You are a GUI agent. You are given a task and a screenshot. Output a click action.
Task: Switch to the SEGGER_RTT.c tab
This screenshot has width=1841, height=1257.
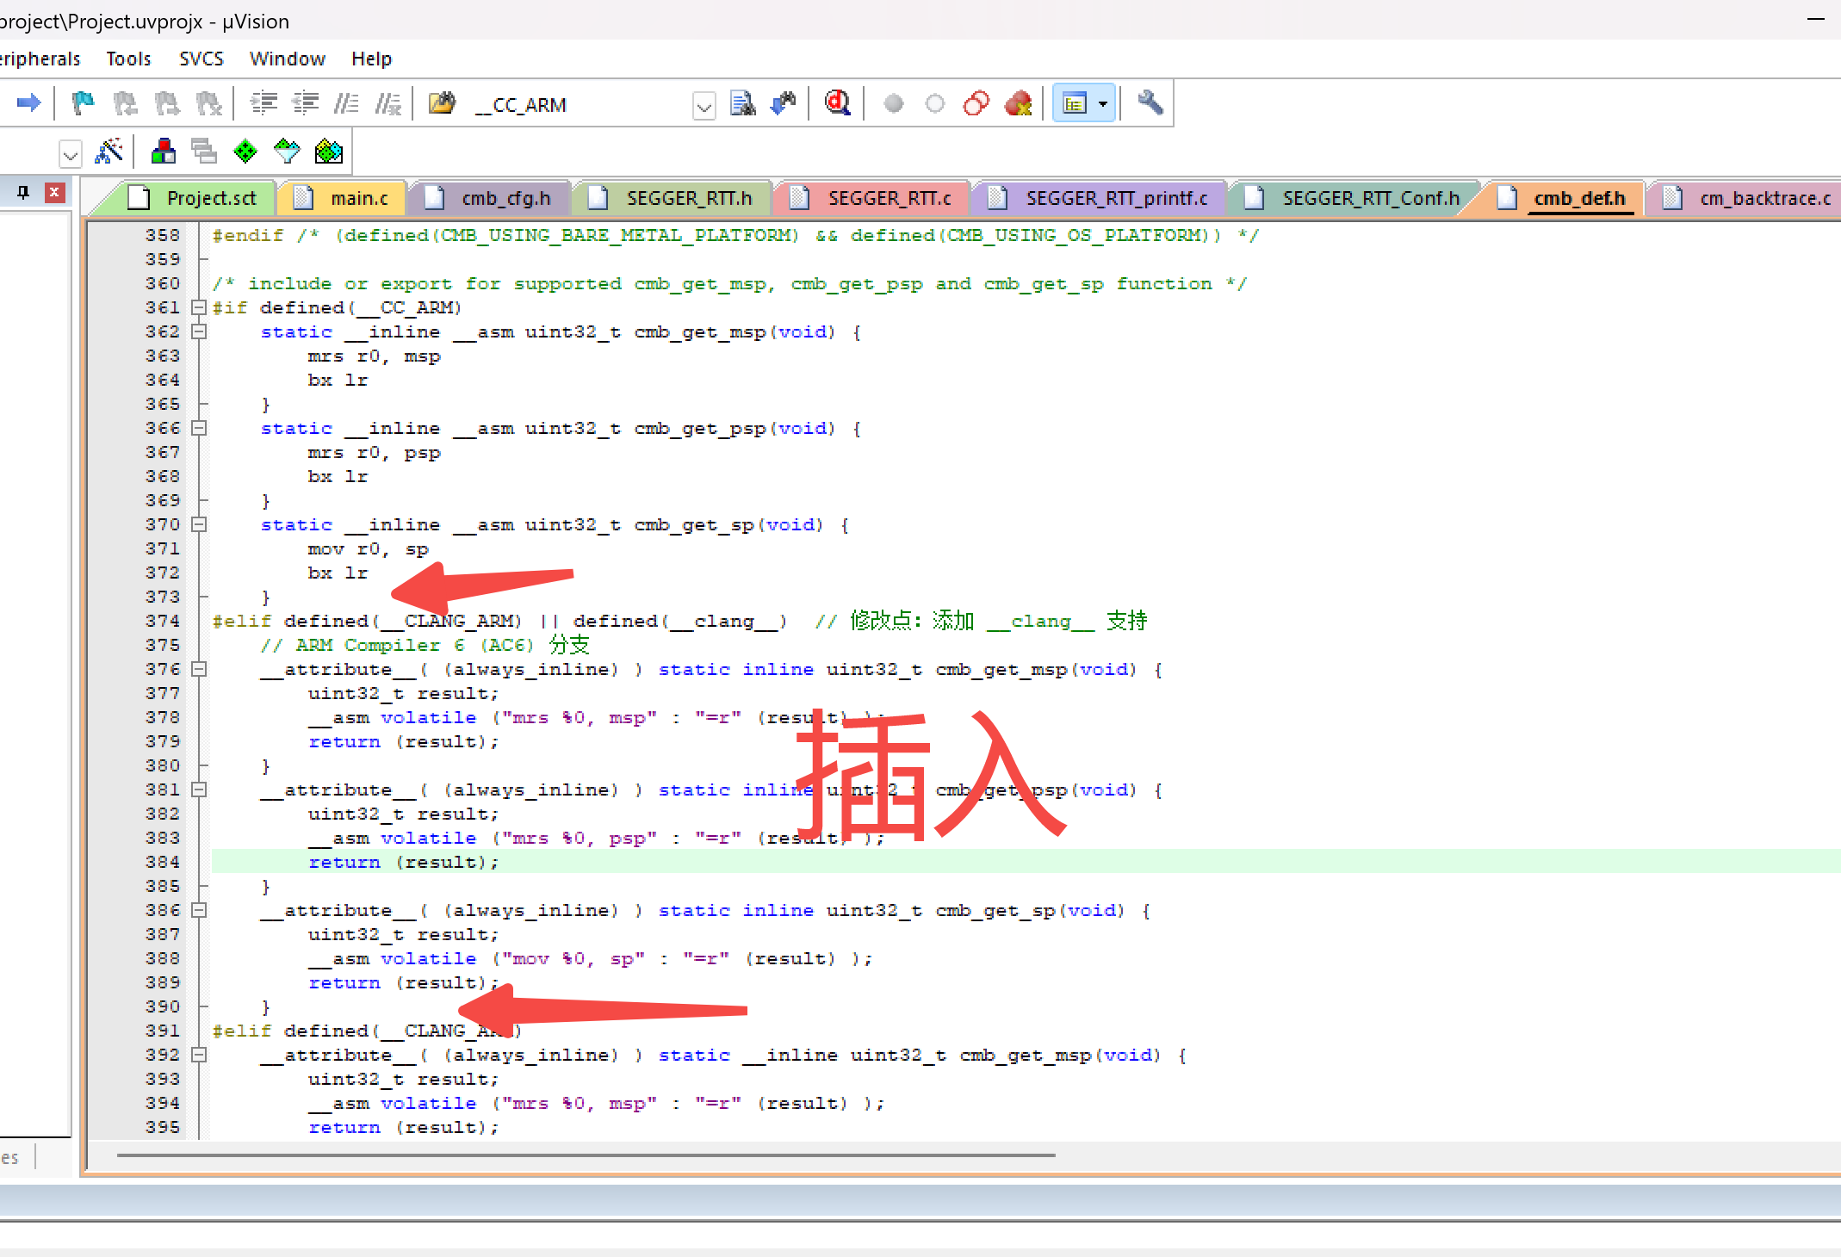[889, 197]
